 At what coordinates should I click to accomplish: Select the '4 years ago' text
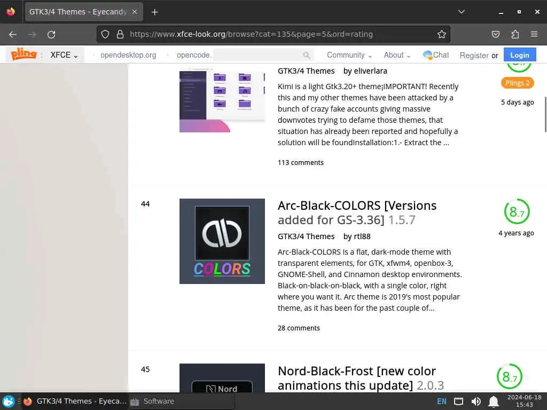click(516, 233)
